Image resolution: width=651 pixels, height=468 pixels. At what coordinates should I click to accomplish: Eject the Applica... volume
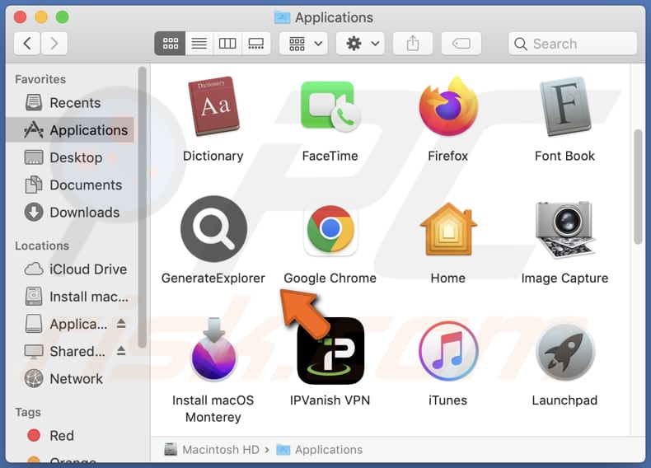point(121,323)
